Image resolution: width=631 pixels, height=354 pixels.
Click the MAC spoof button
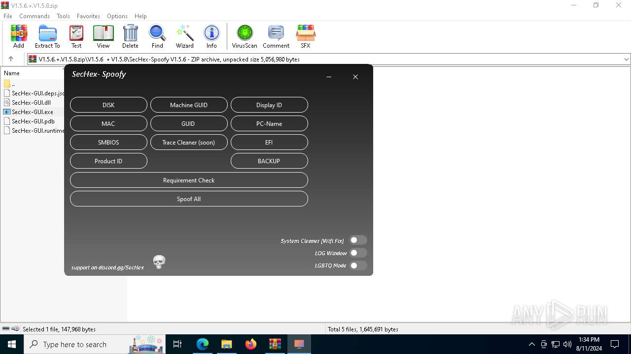tap(108, 123)
